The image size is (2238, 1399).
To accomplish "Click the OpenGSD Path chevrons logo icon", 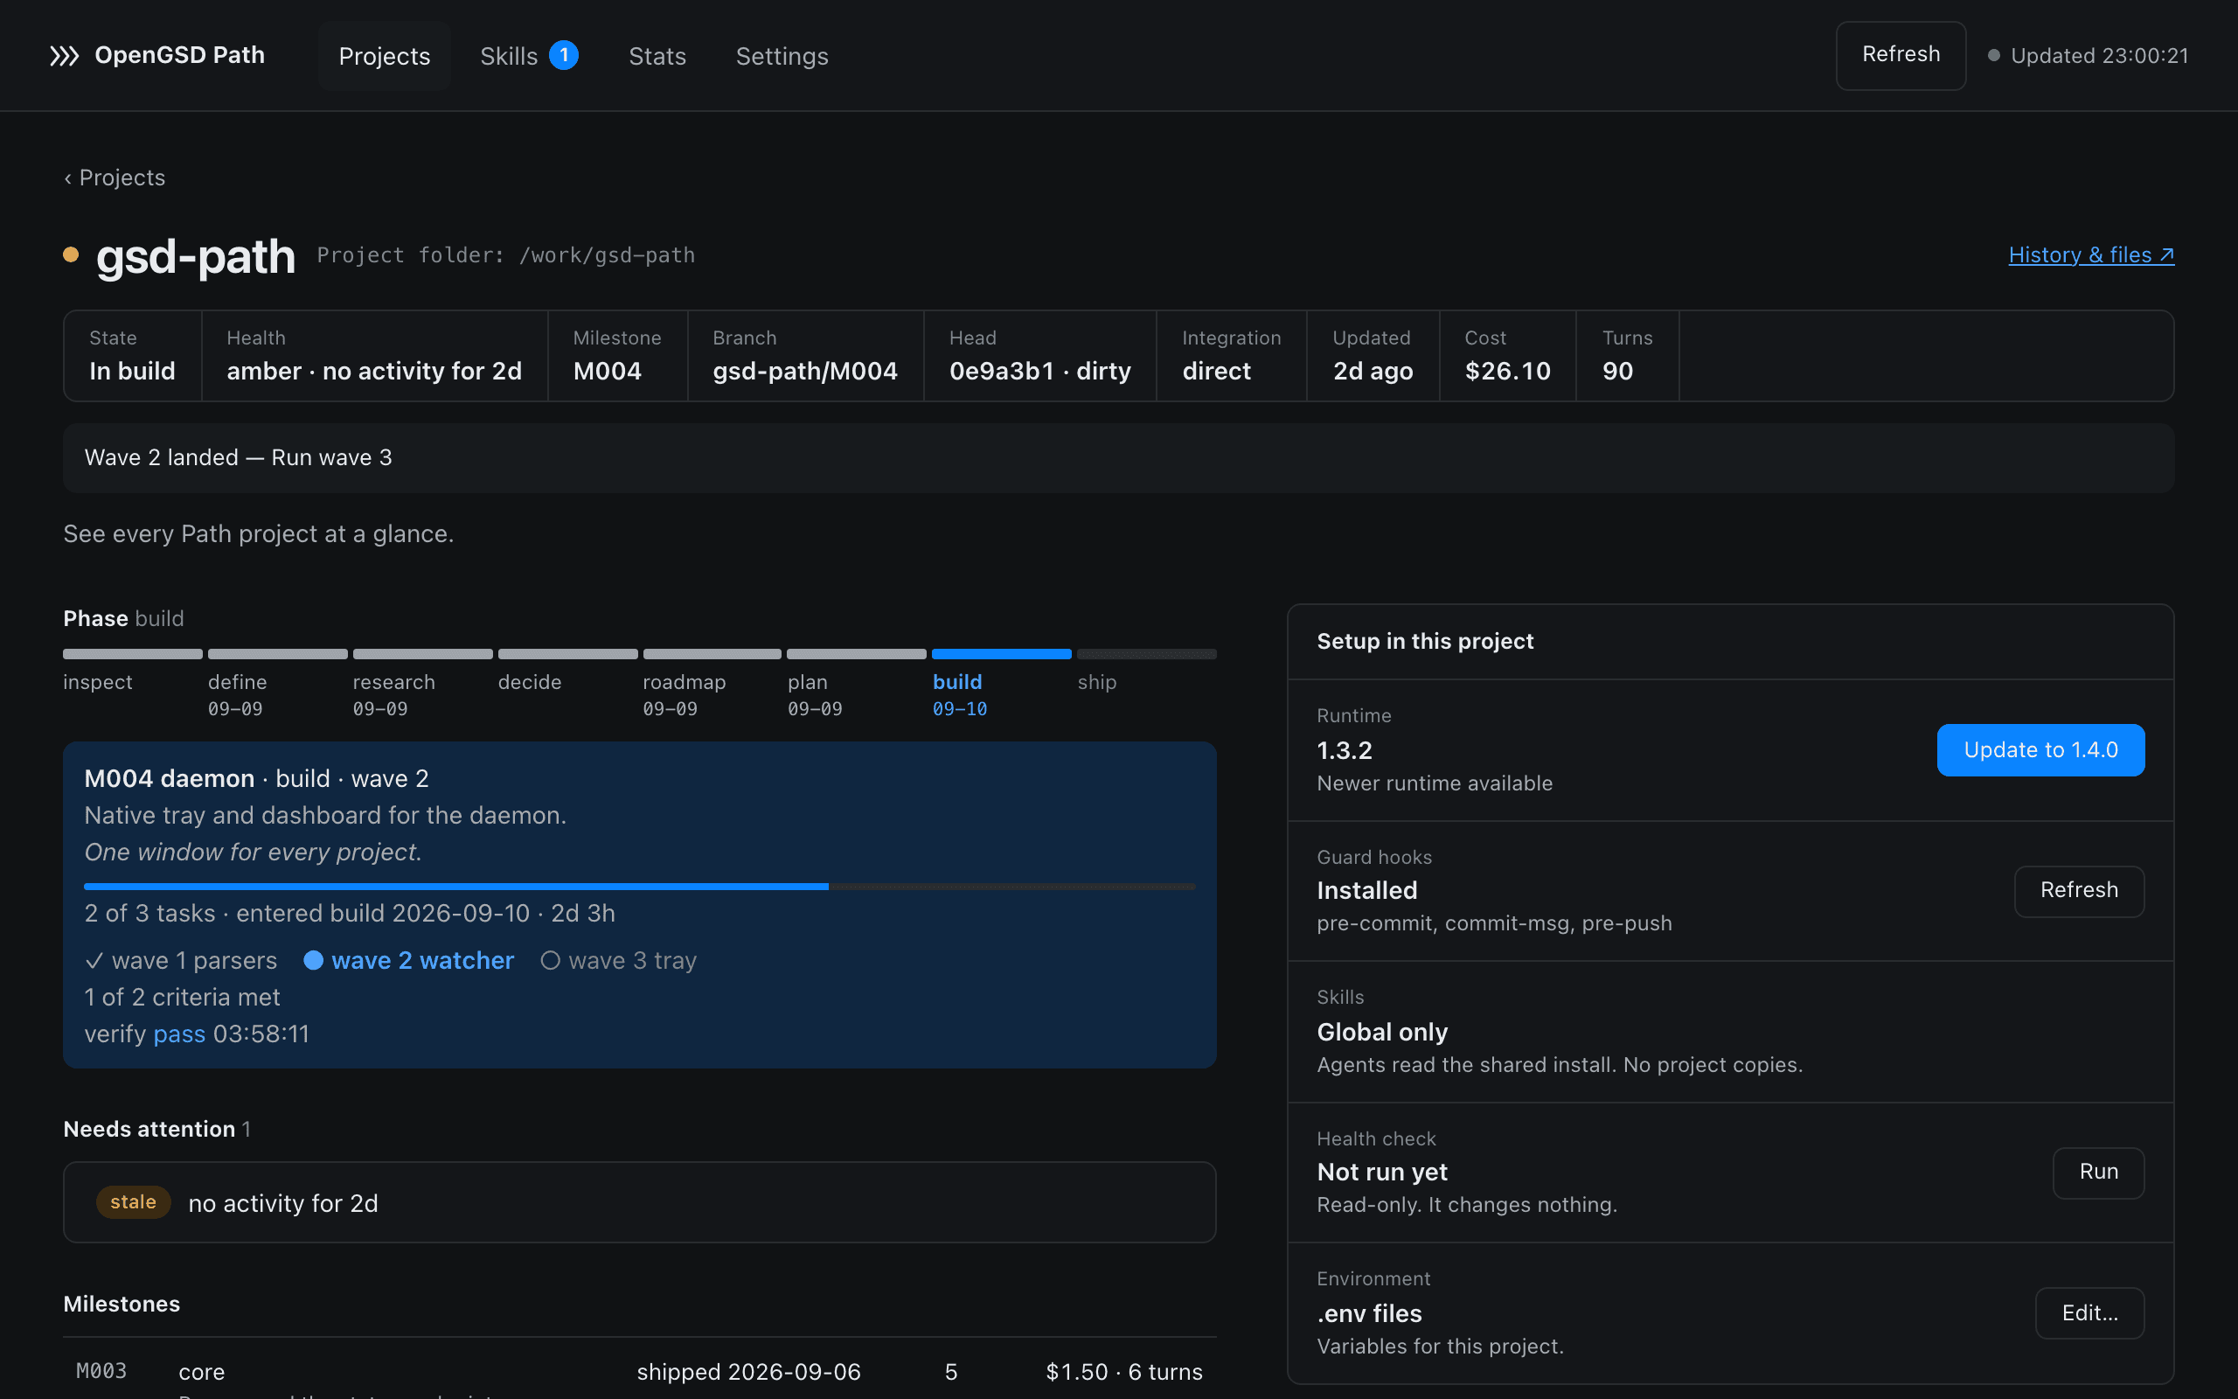I will click(64, 55).
